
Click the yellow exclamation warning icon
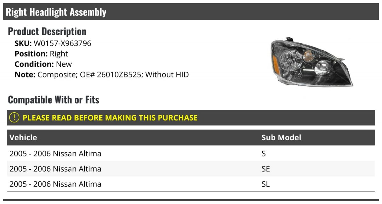pyautogui.click(x=14, y=118)
